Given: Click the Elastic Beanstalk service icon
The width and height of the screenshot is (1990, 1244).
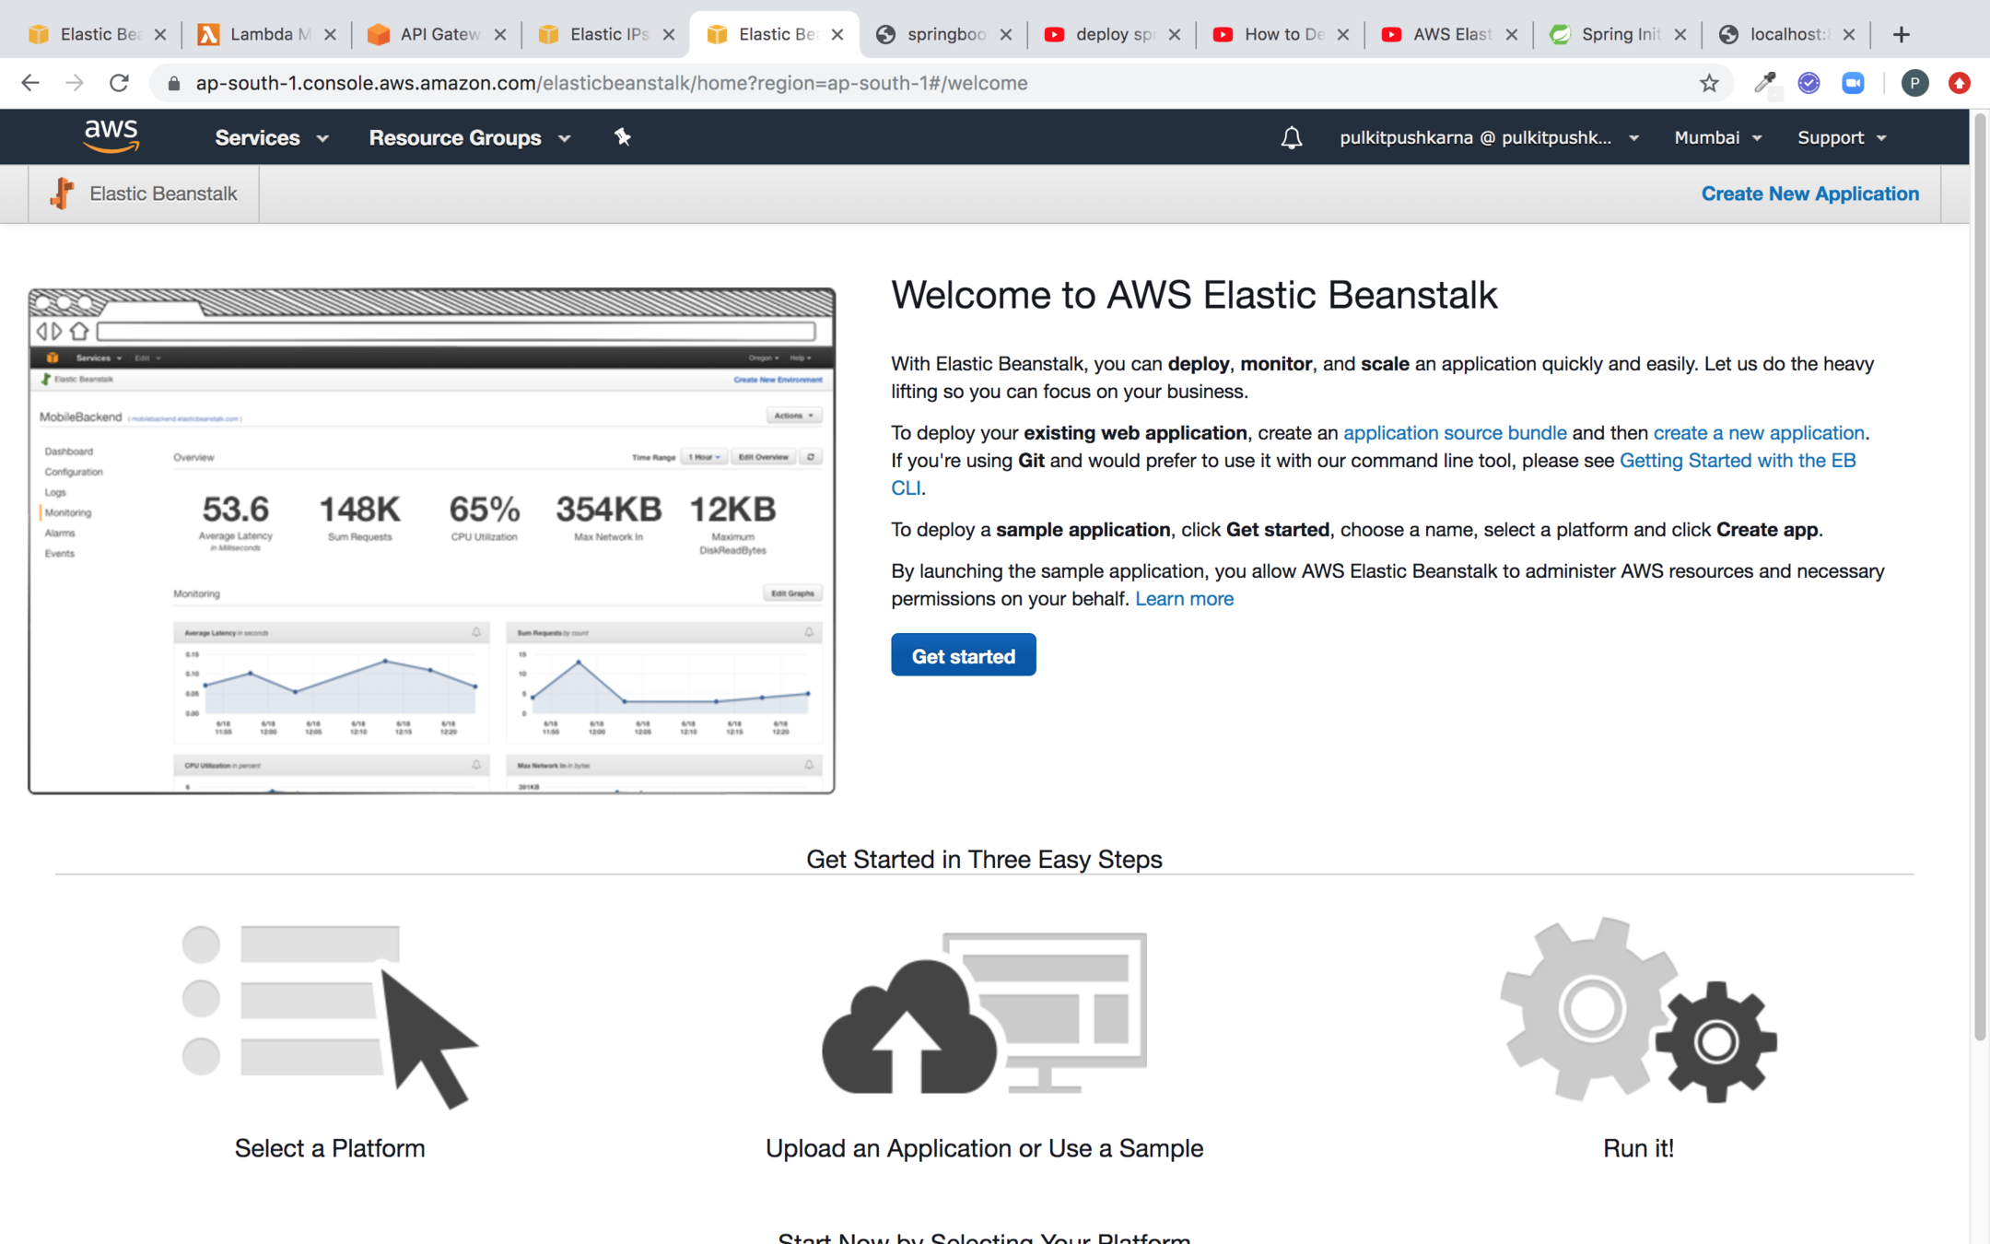Looking at the screenshot, I should 62,194.
